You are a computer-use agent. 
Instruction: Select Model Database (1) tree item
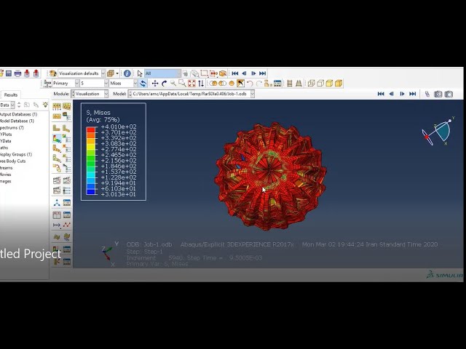point(17,121)
